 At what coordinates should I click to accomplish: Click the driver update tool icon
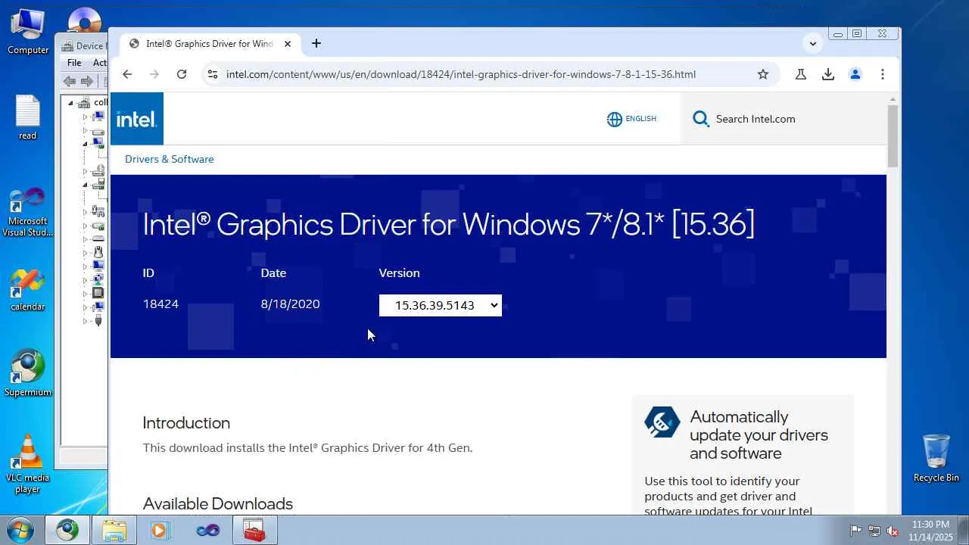[x=662, y=422]
